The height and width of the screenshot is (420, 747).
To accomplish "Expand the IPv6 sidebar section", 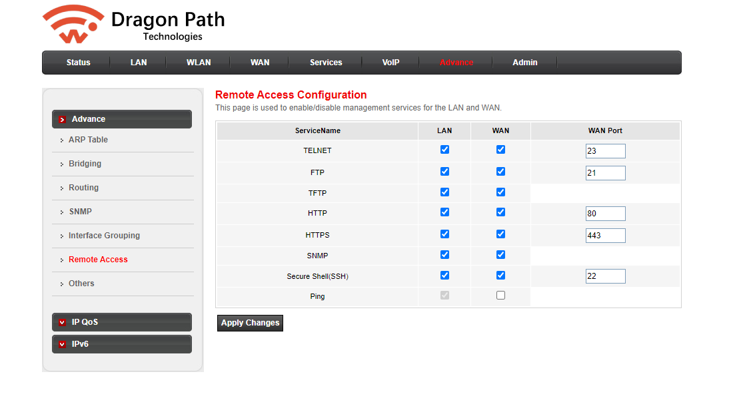I will (x=122, y=344).
